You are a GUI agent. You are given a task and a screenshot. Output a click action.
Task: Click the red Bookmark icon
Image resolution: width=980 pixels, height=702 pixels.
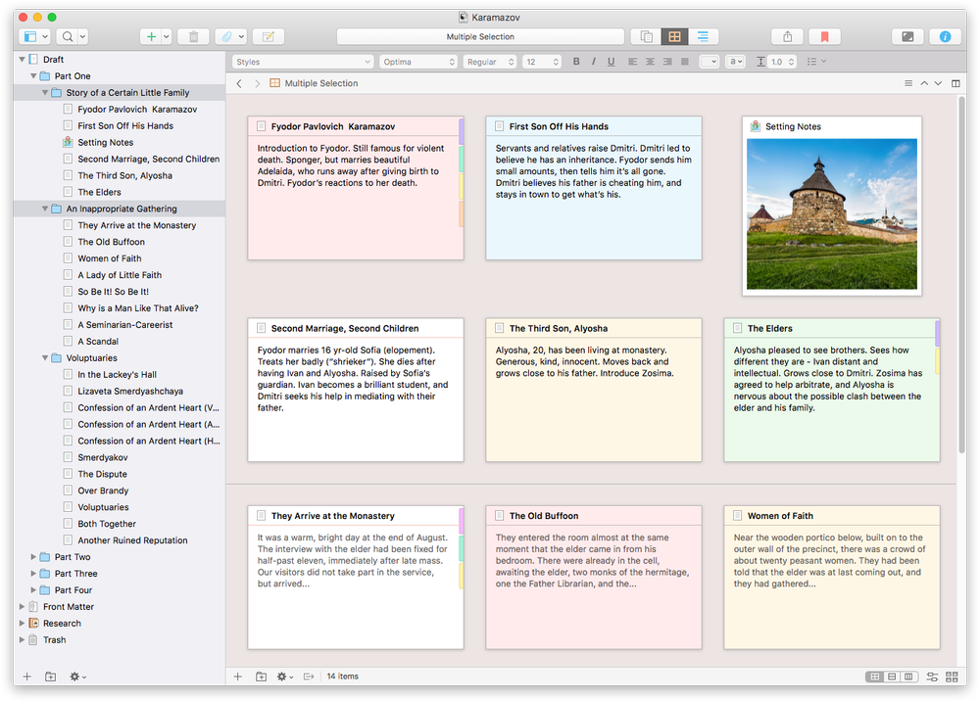click(824, 37)
